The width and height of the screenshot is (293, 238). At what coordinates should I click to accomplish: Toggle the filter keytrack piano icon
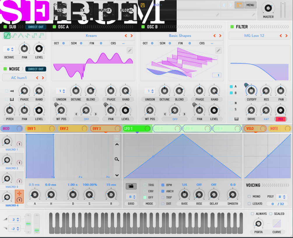click(x=236, y=119)
